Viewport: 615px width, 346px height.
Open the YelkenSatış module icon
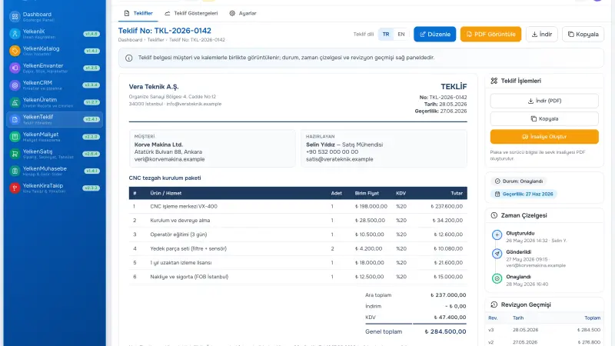pos(15,154)
